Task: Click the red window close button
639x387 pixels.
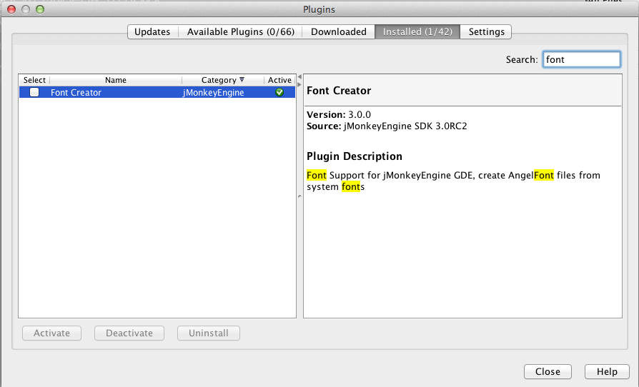Action: (x=11, y=9)
